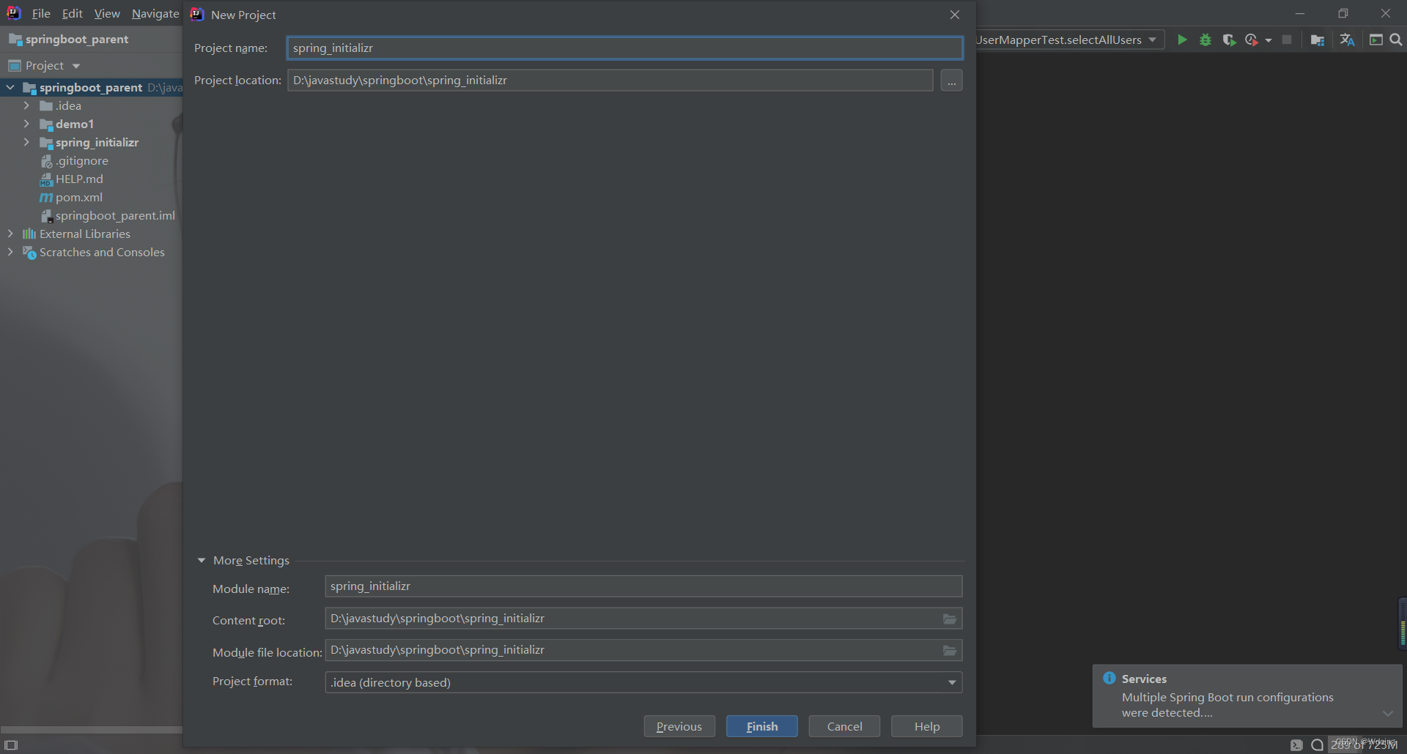The height and width of the screenshot is (754, 1407).
Task: Click the gray Stop square icon
Action: coord(1287,40)
